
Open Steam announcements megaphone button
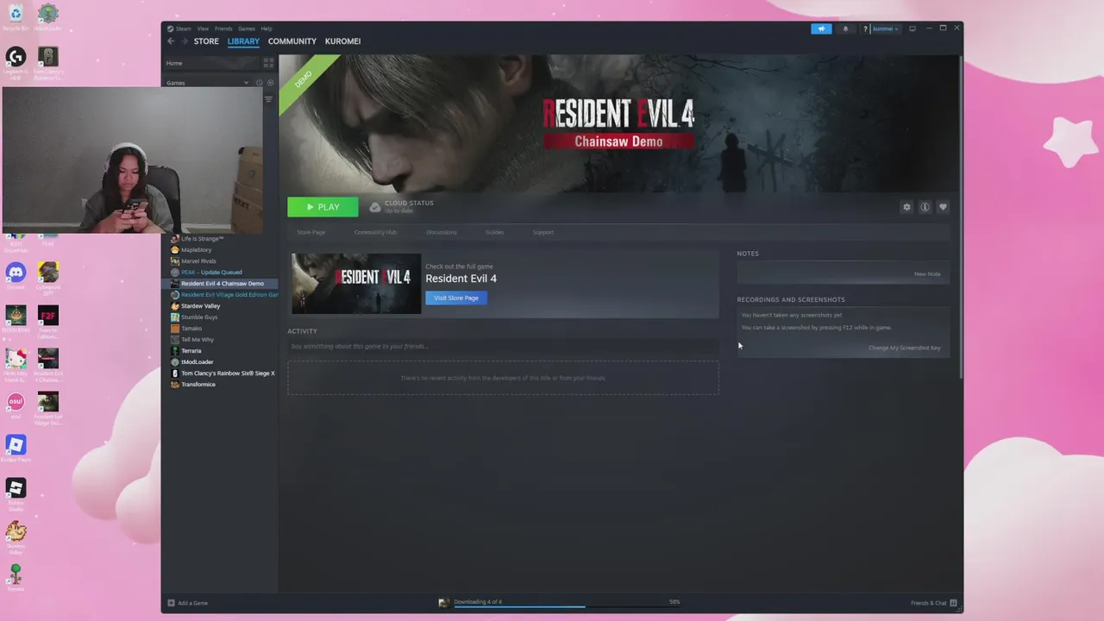(821, 28)
